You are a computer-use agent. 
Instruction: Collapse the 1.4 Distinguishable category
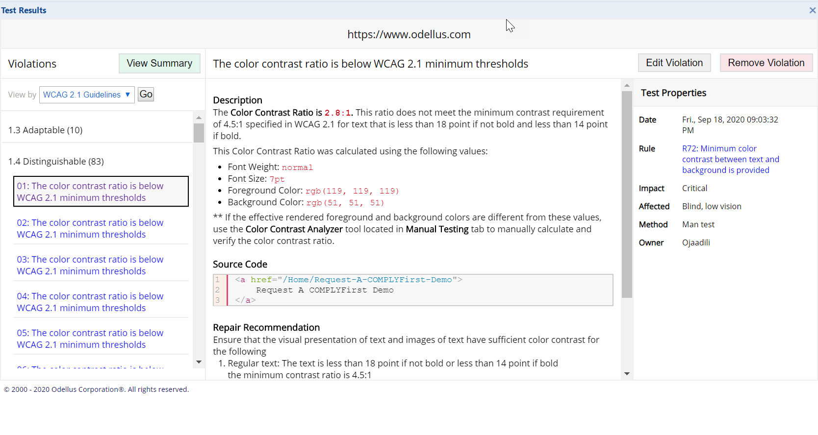click(56, 161)
